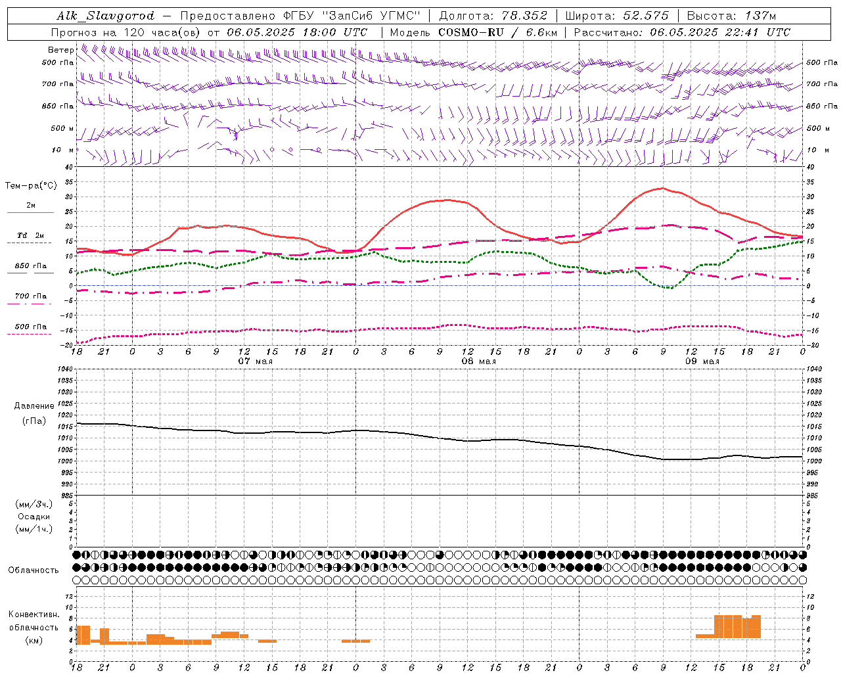Click the '07 мая' date label
841x673 pixels.
pos(255,361)
